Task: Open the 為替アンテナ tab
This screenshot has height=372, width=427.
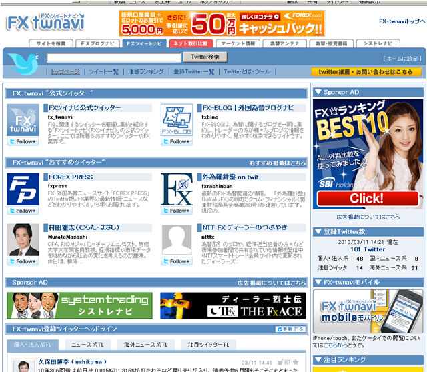Action: point(285,43)
